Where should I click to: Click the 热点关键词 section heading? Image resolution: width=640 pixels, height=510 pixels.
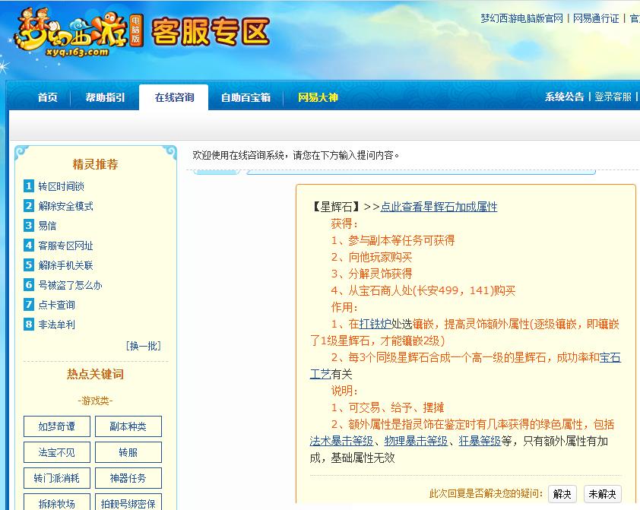point(95,374)
